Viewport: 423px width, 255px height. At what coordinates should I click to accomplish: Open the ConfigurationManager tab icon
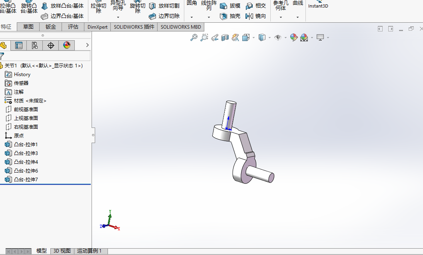34,45
